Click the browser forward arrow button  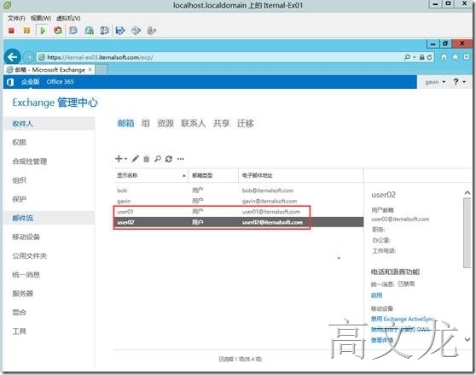[29, 57]
